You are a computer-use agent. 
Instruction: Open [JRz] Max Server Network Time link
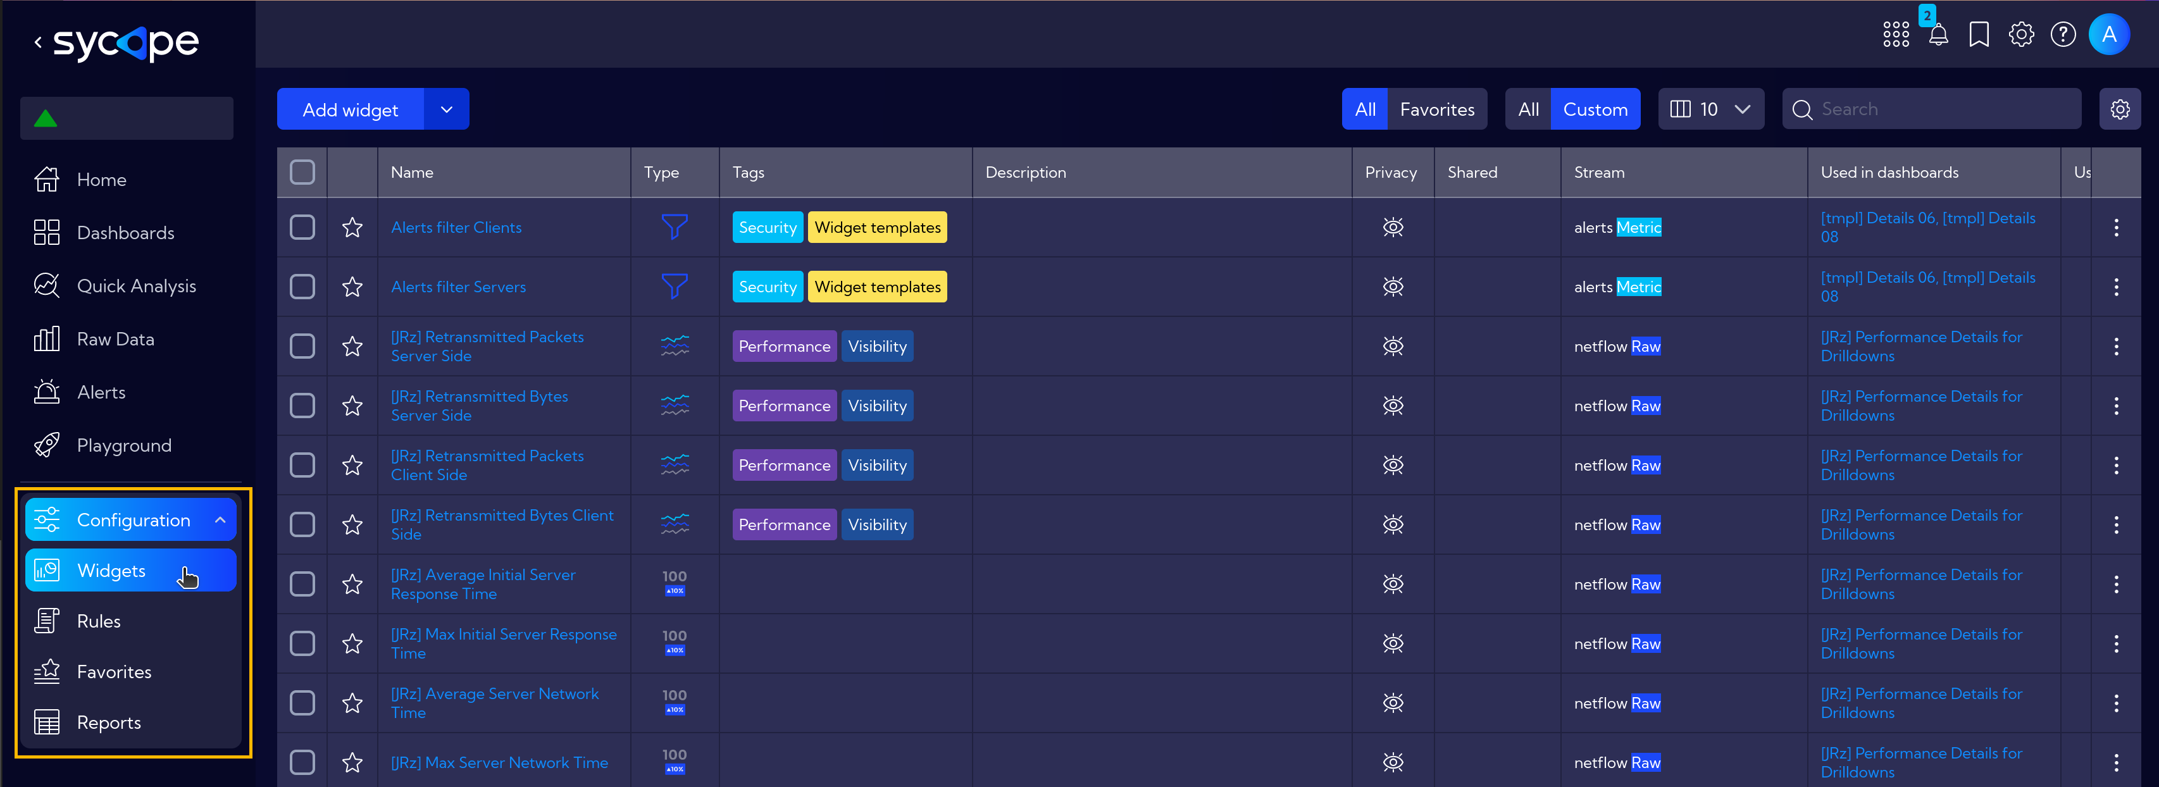[499, 763]
